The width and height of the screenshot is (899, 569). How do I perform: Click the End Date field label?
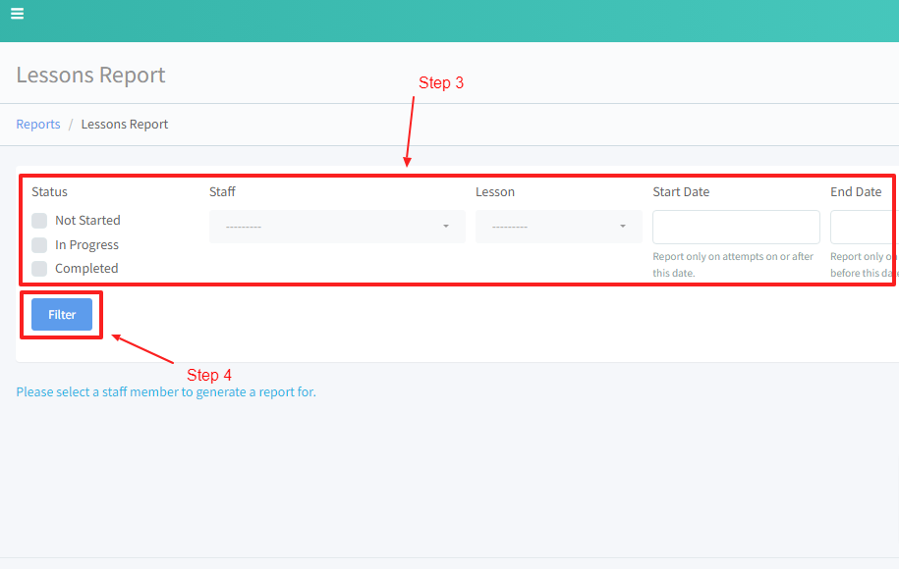pyautogui.click(x=856, y=192)
